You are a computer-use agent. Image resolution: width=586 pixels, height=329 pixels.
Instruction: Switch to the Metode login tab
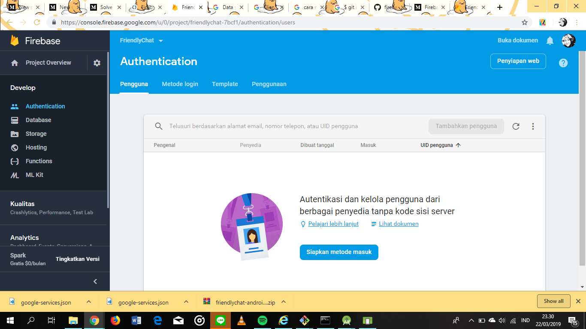(180, 84)
